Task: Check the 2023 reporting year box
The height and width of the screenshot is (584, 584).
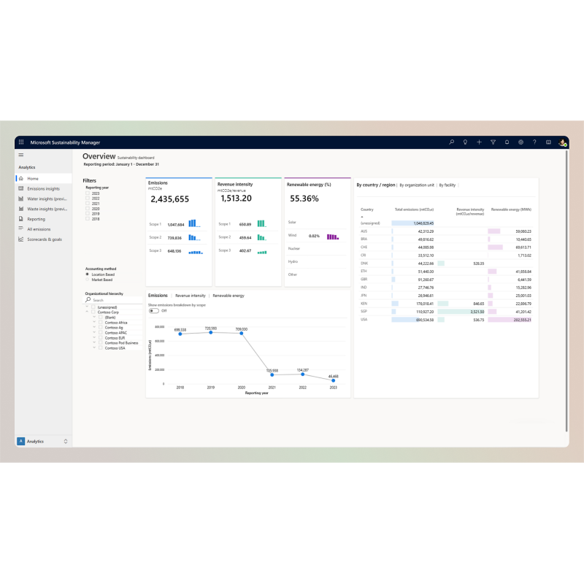Action: (x=88, y=193)
